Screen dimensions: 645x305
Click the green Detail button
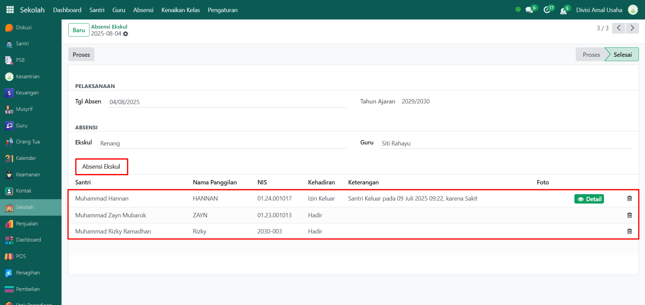pyautogui.click(x=589, y=199)
